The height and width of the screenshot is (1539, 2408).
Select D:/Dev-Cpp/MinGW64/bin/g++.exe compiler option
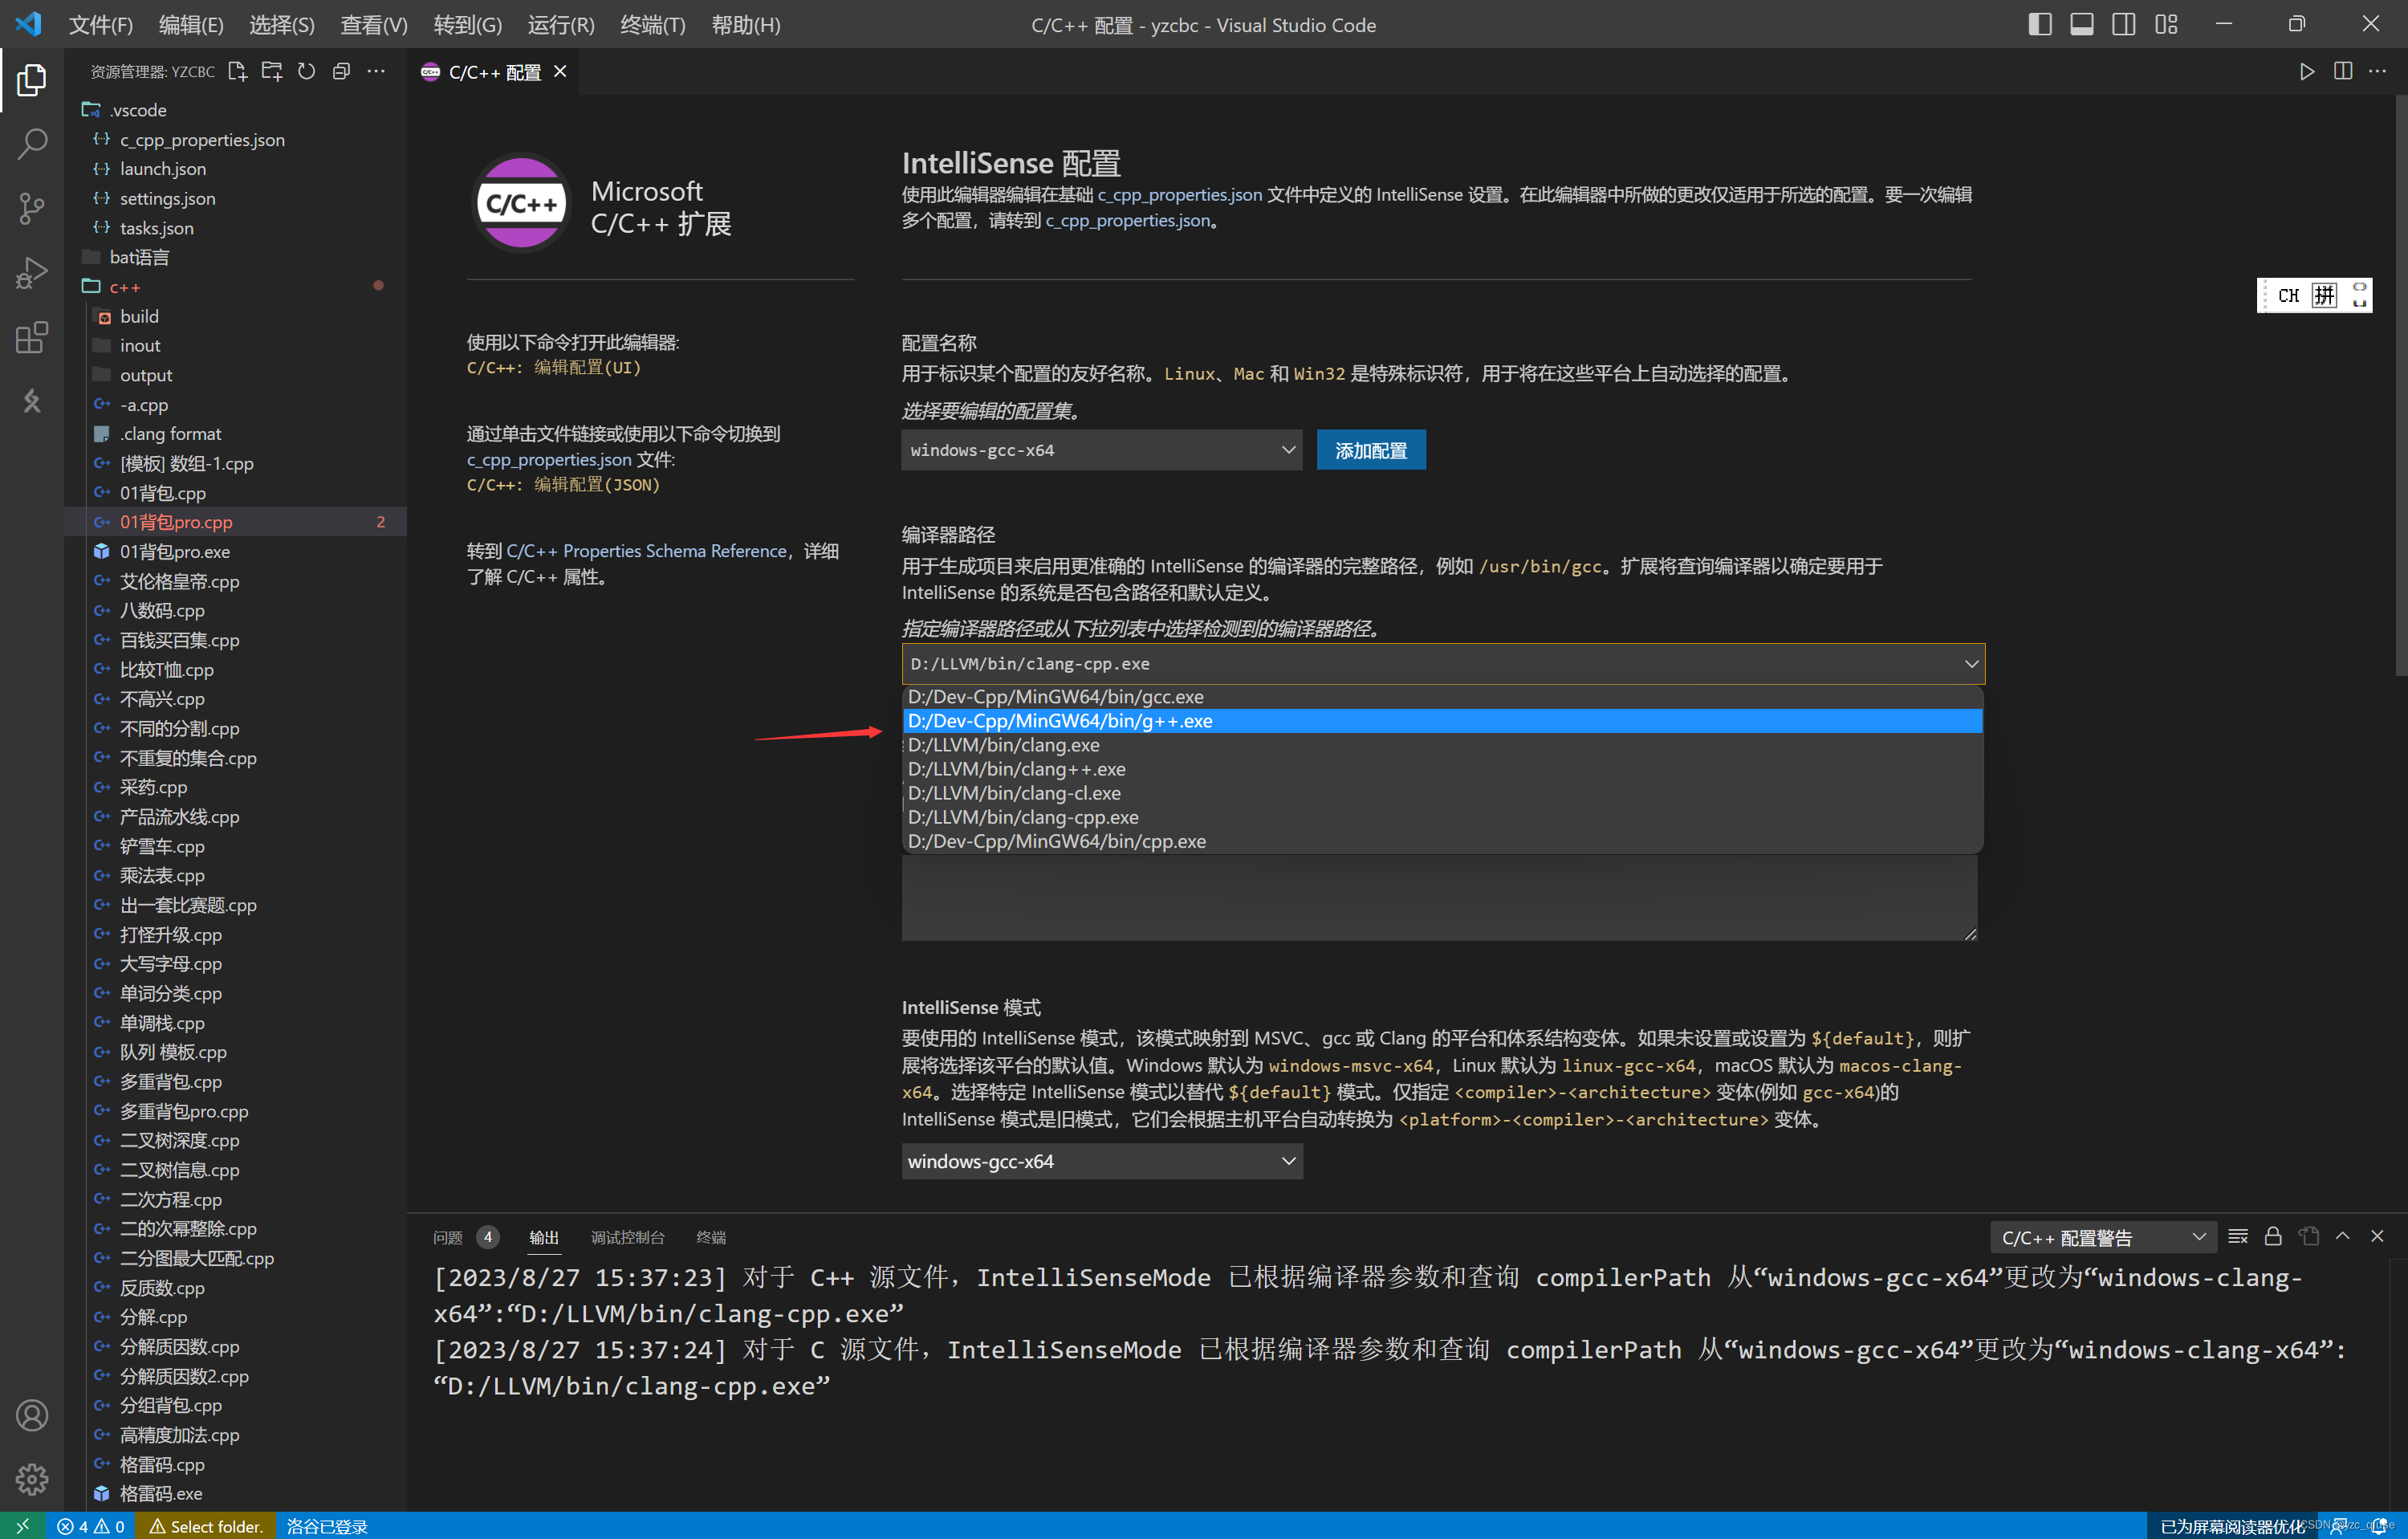1442,721
